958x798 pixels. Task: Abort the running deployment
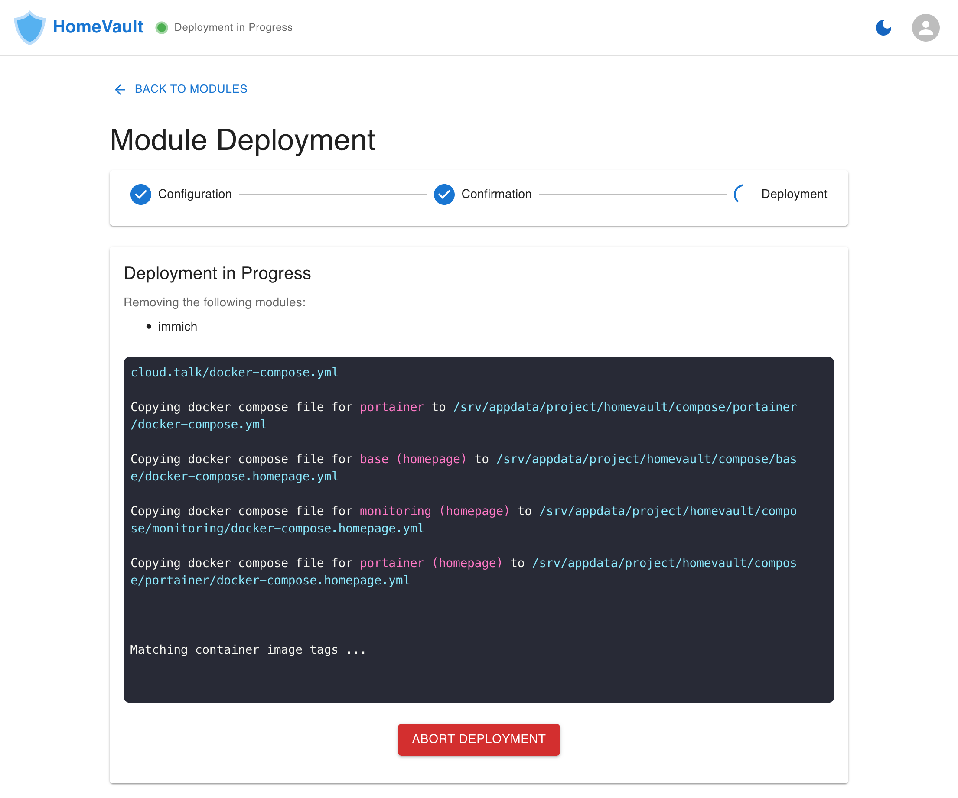479,739
